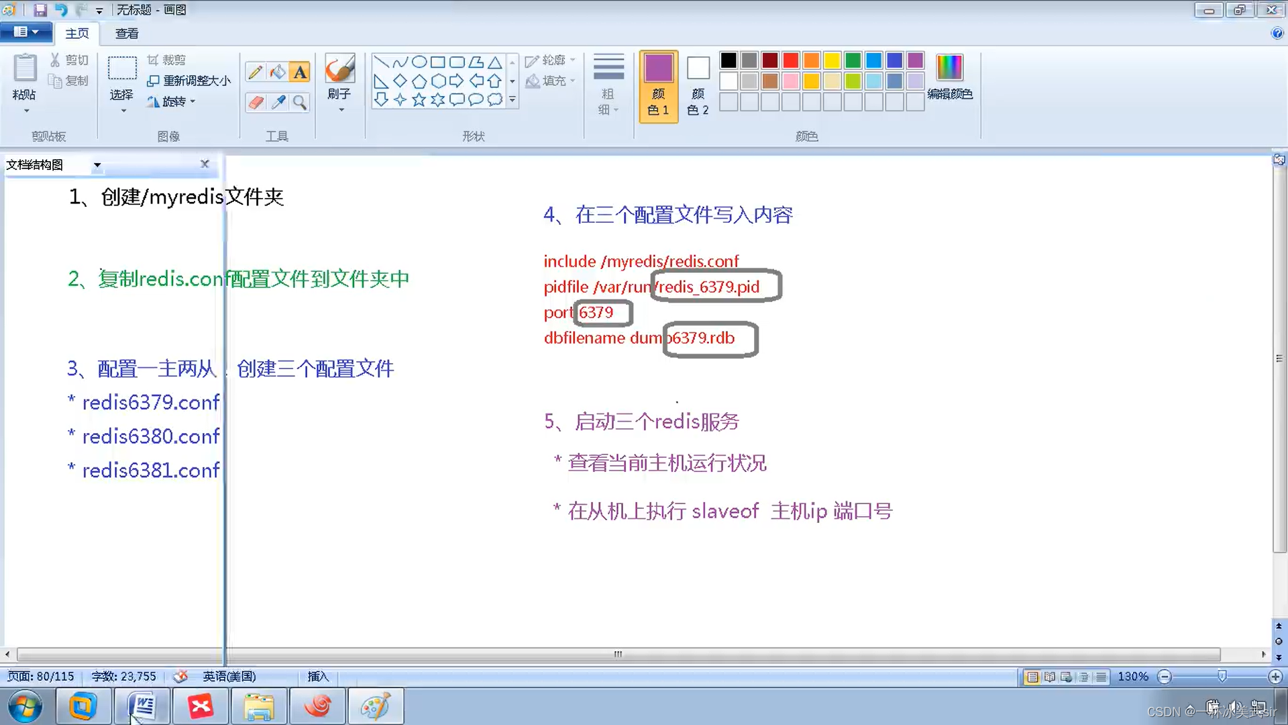Image resolution: width=1288 pixels, height=725 pixels.
Task: Select the Text tool
Action: [x=300, y=72]
